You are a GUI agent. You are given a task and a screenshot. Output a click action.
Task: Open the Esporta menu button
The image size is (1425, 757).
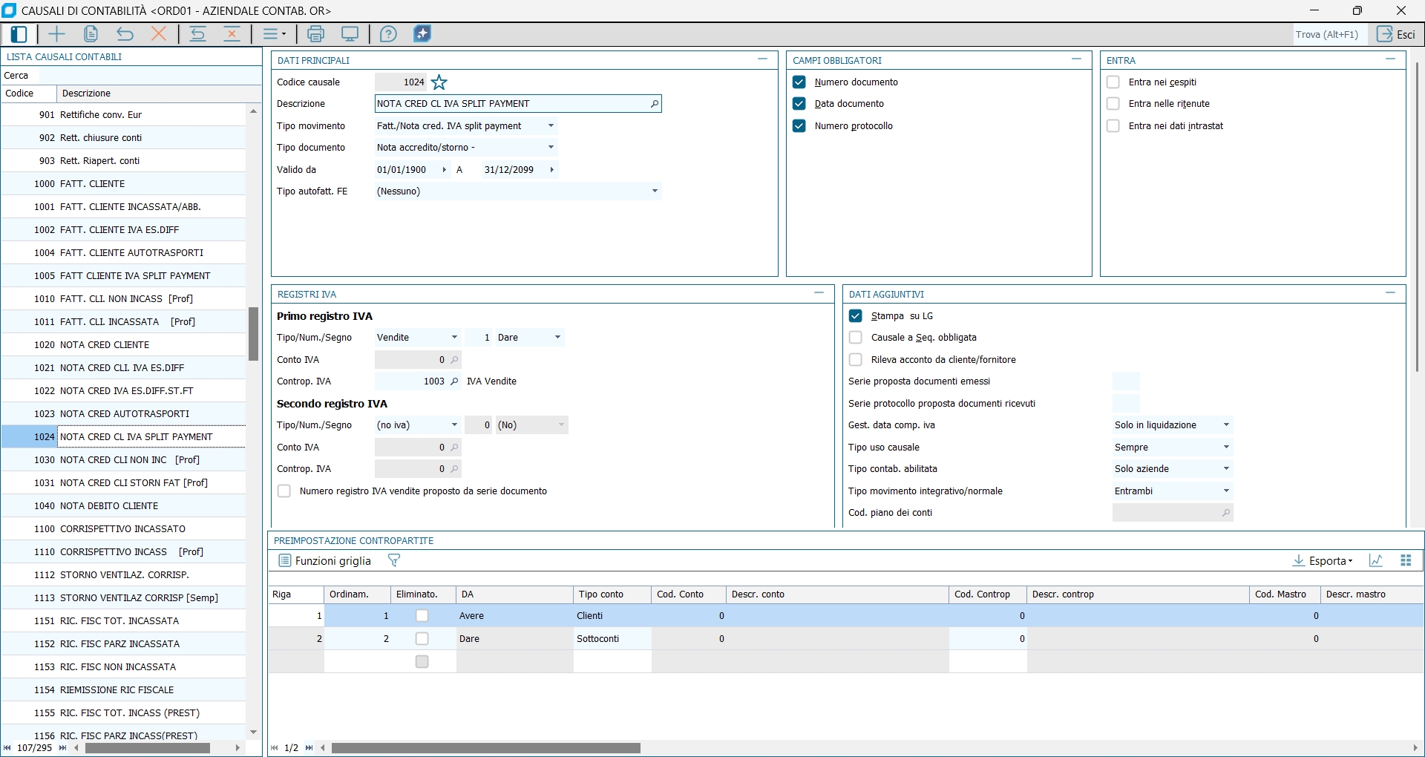[x=1323, y=561]
